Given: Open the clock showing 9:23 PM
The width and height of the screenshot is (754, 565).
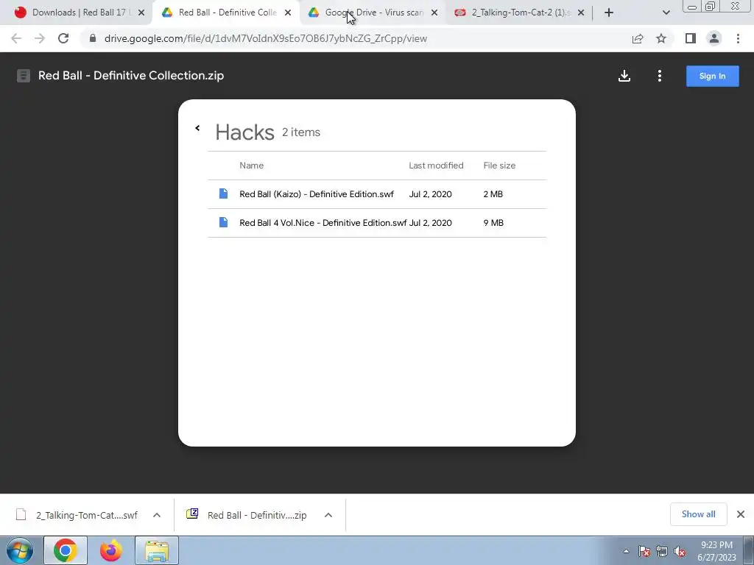Looking at the screenshot, I should [716, 551].
